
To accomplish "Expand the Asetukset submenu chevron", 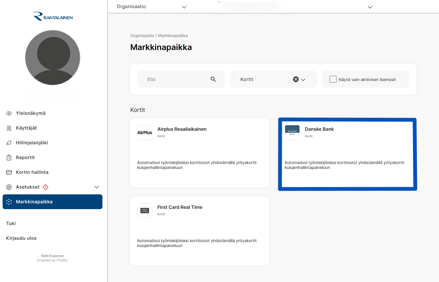I will pos(97,187).
